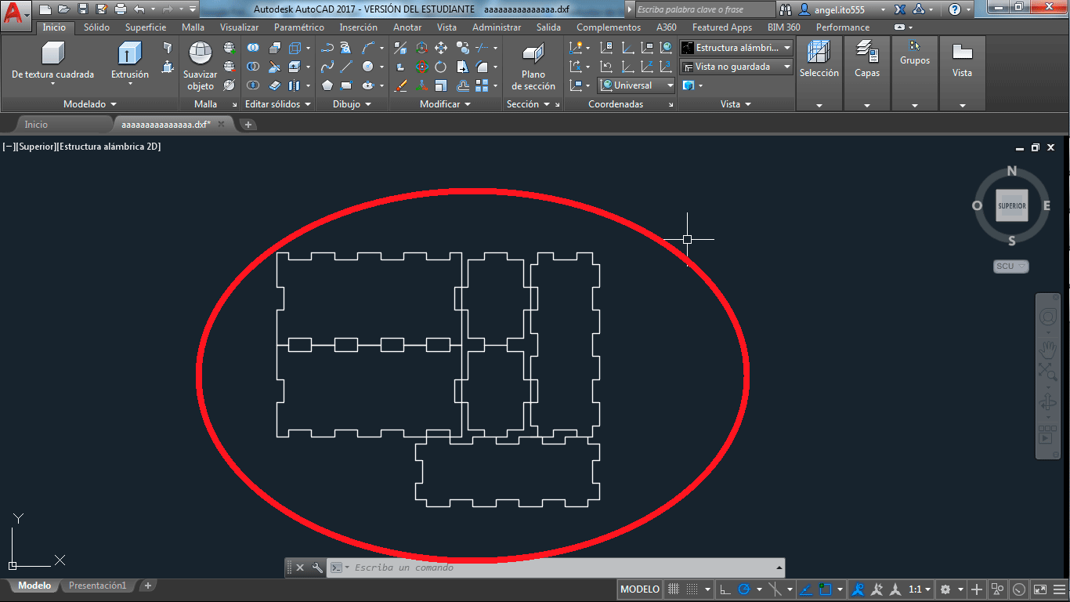Open the Vista no guardada dropdown
Image resolution: width=1070 pixels, height=602 pixels.
[736, 67]
